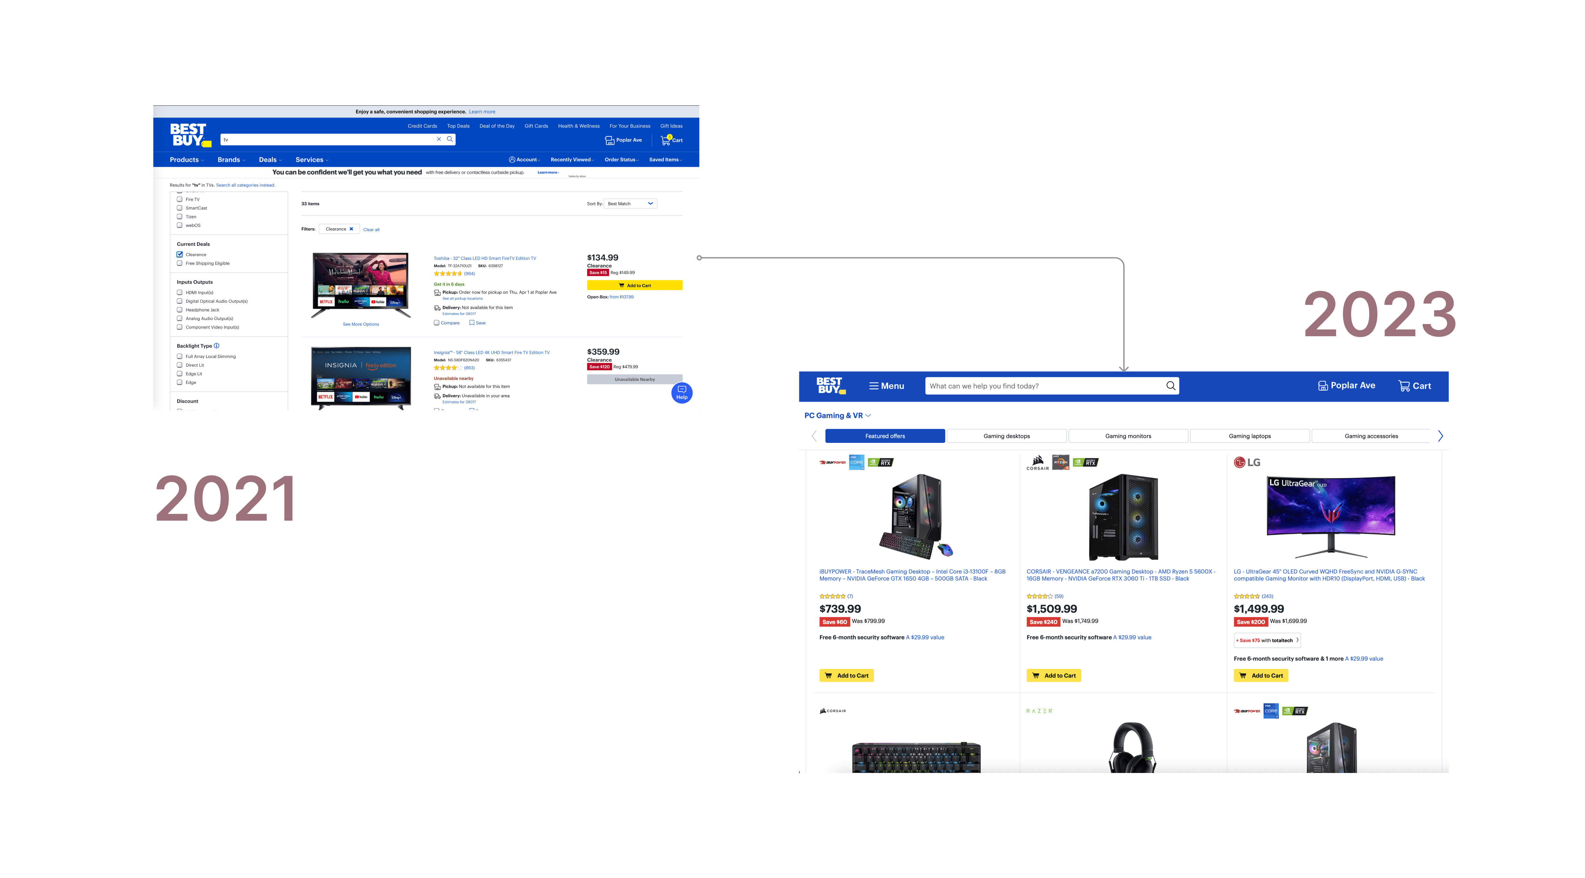Open iBUYPOWER desktop star rating (7)
Image resolution: width=1585 pixels, height=878 pixels.
(x=836, y=597)
